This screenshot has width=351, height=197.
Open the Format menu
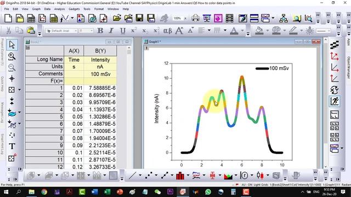(x=99, y=9)
